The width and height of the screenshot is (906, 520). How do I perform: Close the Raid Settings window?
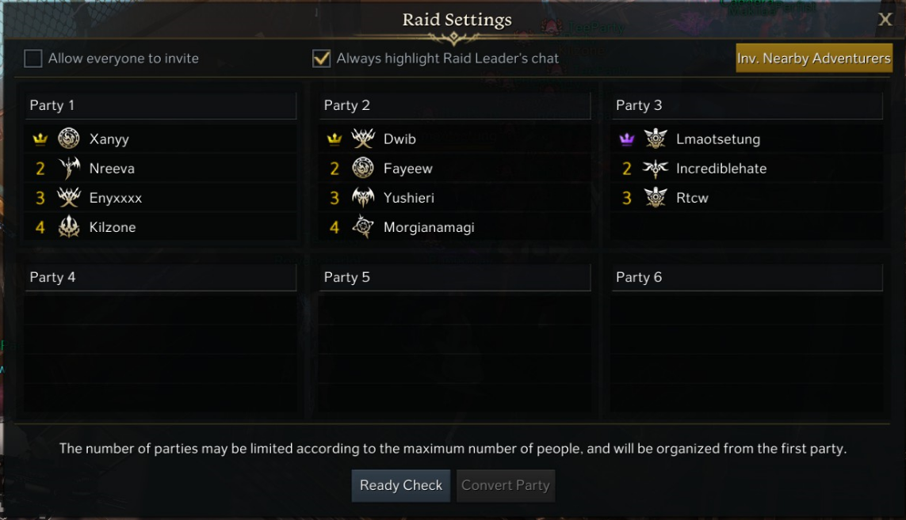click(x=885, y=20)
